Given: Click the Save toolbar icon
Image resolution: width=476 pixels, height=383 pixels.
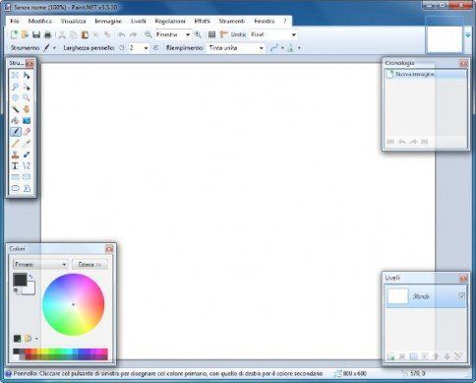Looking at the screenshot, I should click(36, 34).
